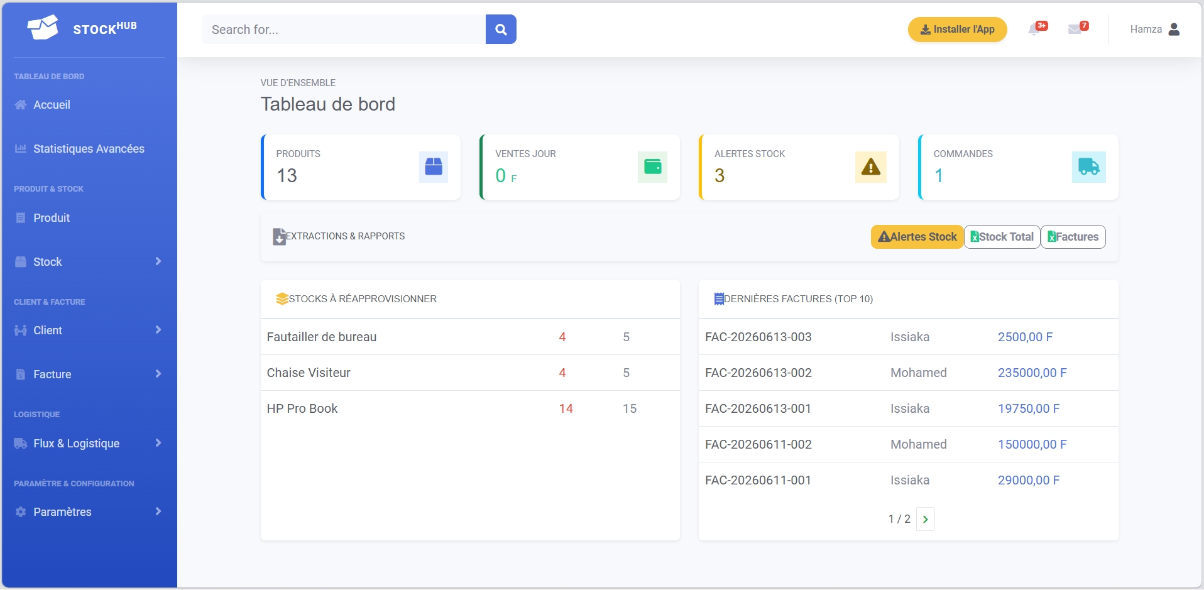Click the Alertes Stock warning icon
This screenshot has width=1204, height=590.
871,167
